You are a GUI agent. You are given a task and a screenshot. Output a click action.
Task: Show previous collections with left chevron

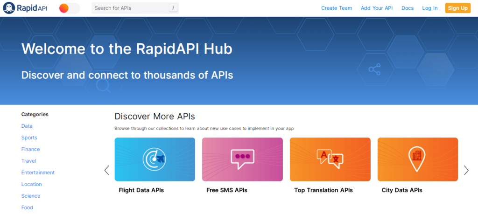107,170
